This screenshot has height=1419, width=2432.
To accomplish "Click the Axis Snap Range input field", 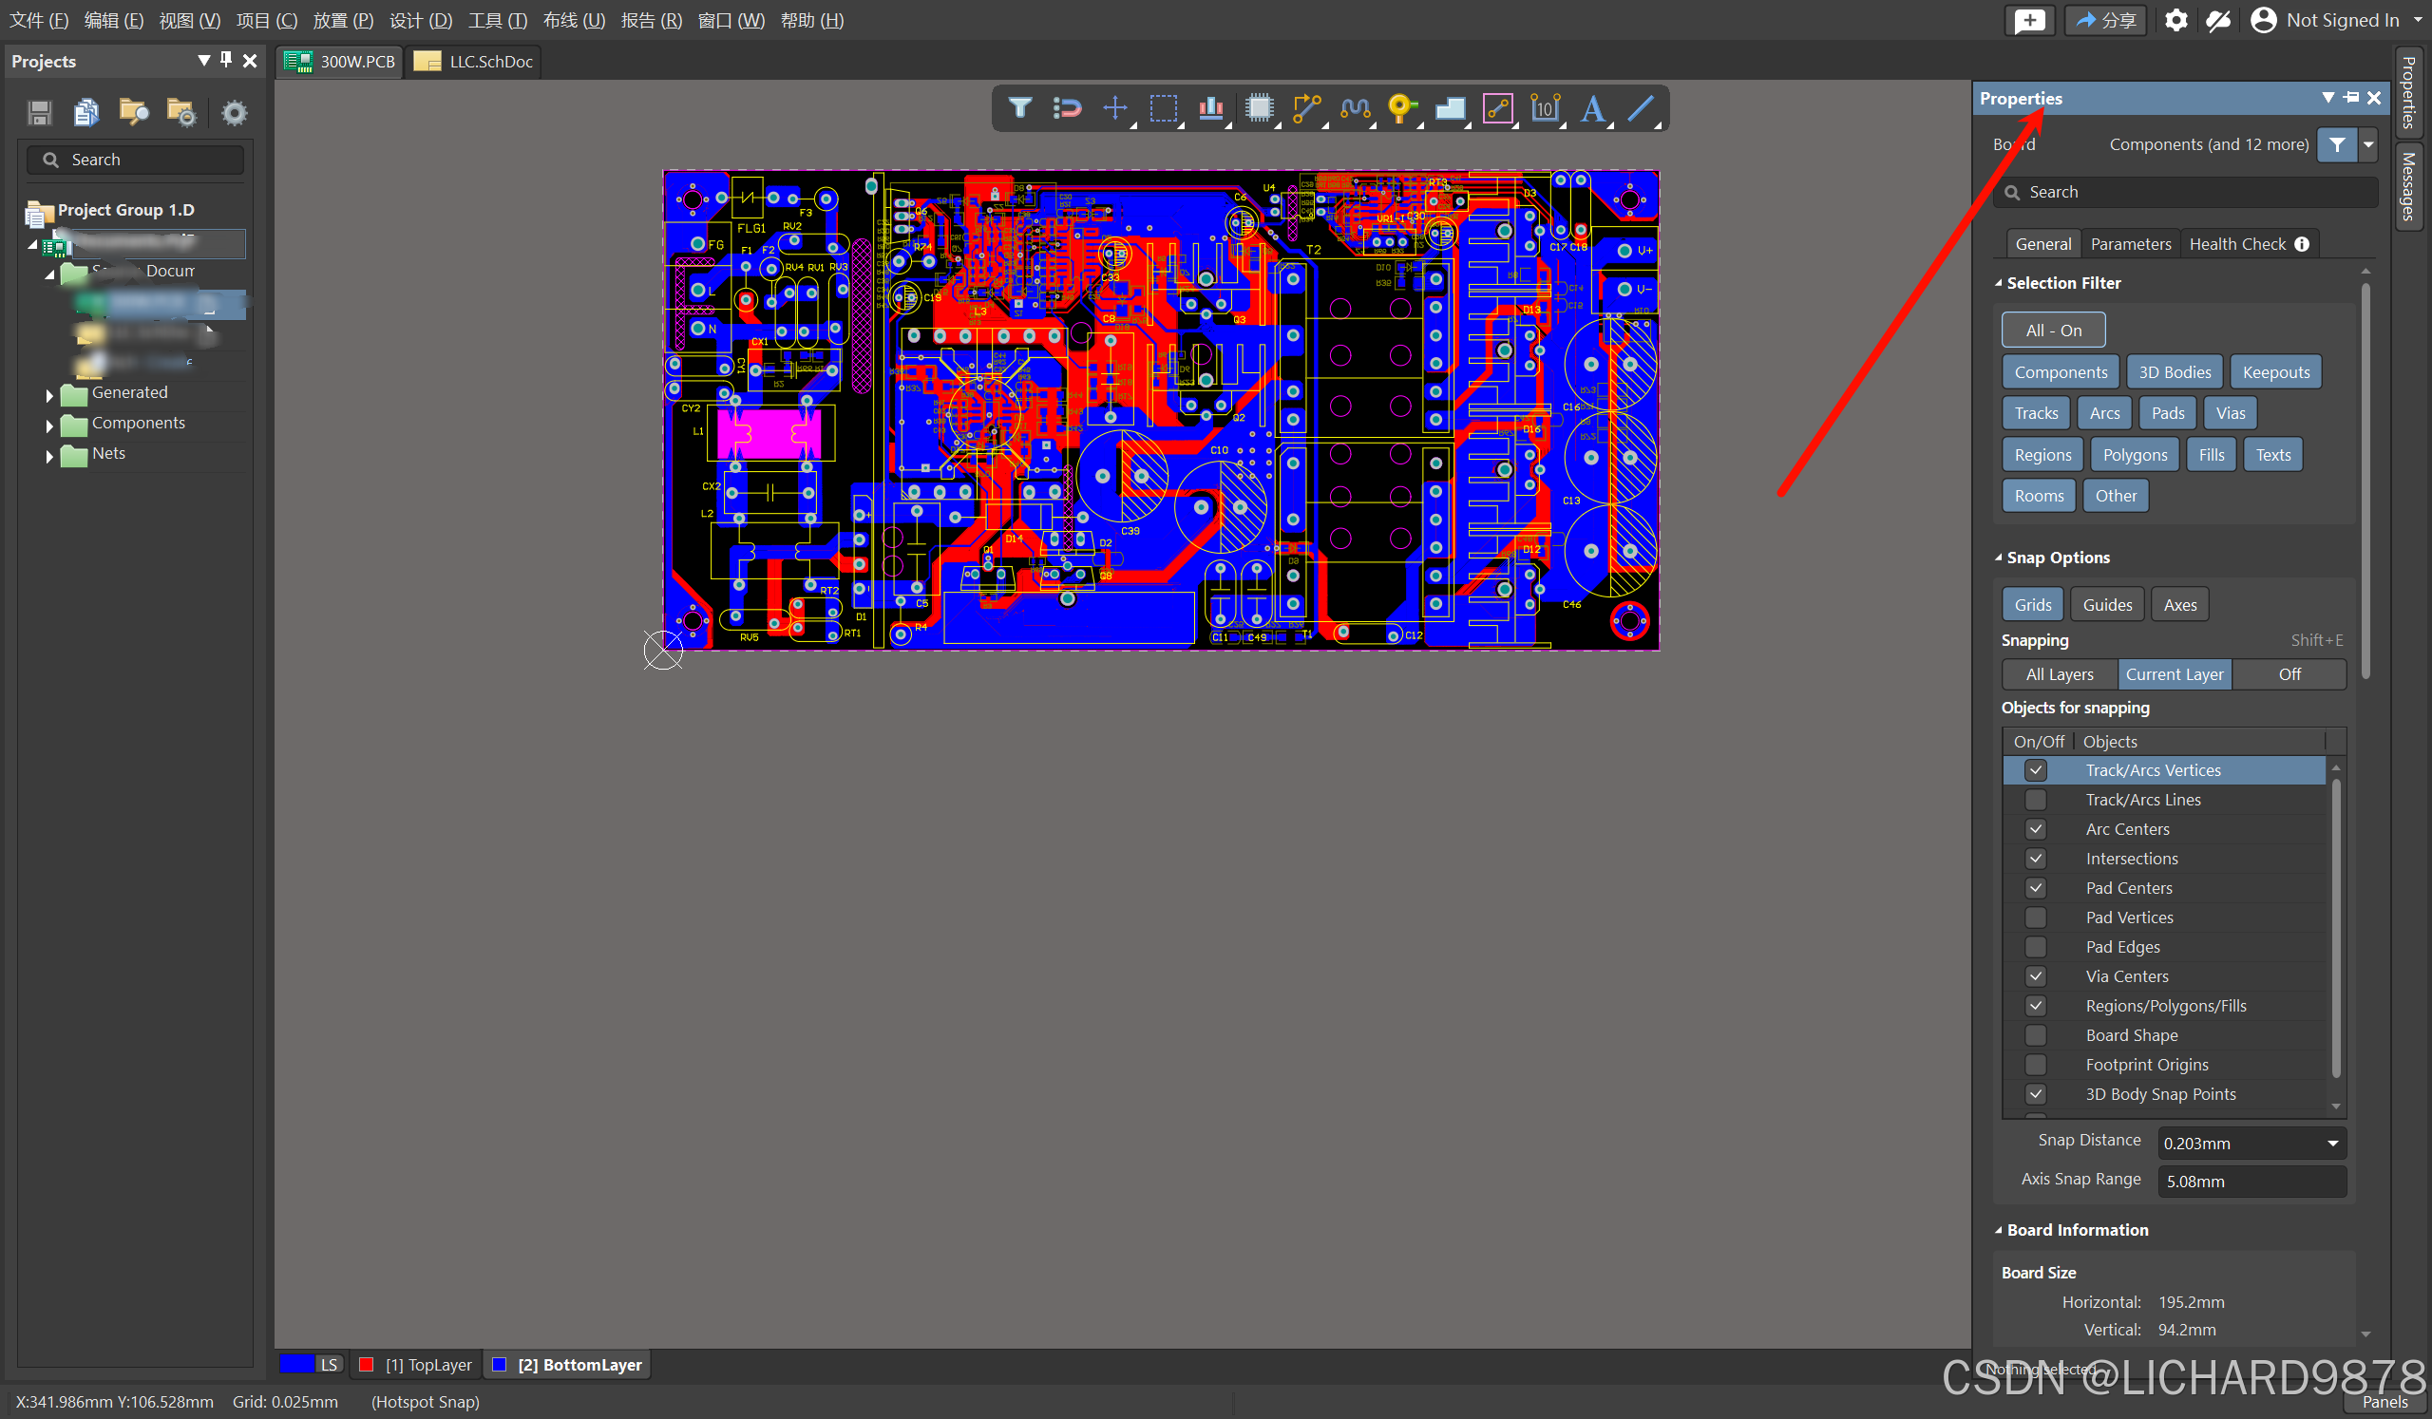I will pyautogui.click(x=2251, y=1181).
